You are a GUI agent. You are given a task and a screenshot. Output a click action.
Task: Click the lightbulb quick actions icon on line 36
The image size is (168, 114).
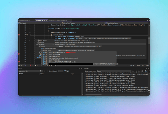click(27, 34)
